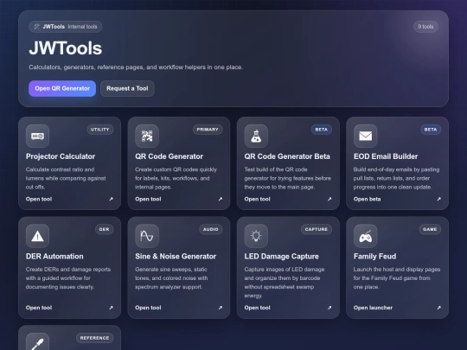This screenshot has height=350, width=467.
Task: Click the GAME badge on Family Feud card
Action: click(430, 229)
